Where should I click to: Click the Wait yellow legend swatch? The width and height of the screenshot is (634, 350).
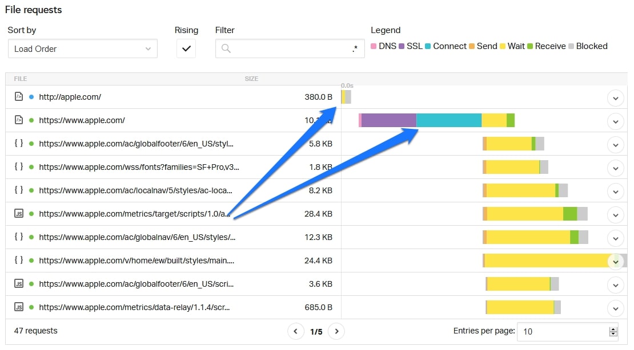[503, 46]
